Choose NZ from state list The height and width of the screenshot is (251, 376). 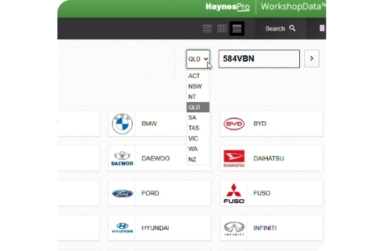click(198, 159)
